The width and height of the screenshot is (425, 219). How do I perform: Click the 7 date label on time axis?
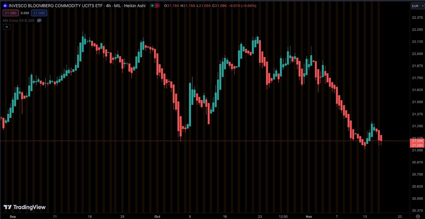(337, 217)
